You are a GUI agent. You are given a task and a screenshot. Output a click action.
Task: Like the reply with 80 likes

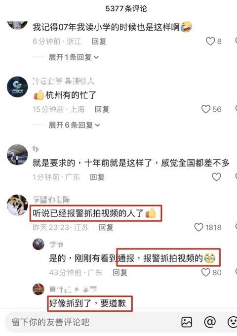coord(206,272)
